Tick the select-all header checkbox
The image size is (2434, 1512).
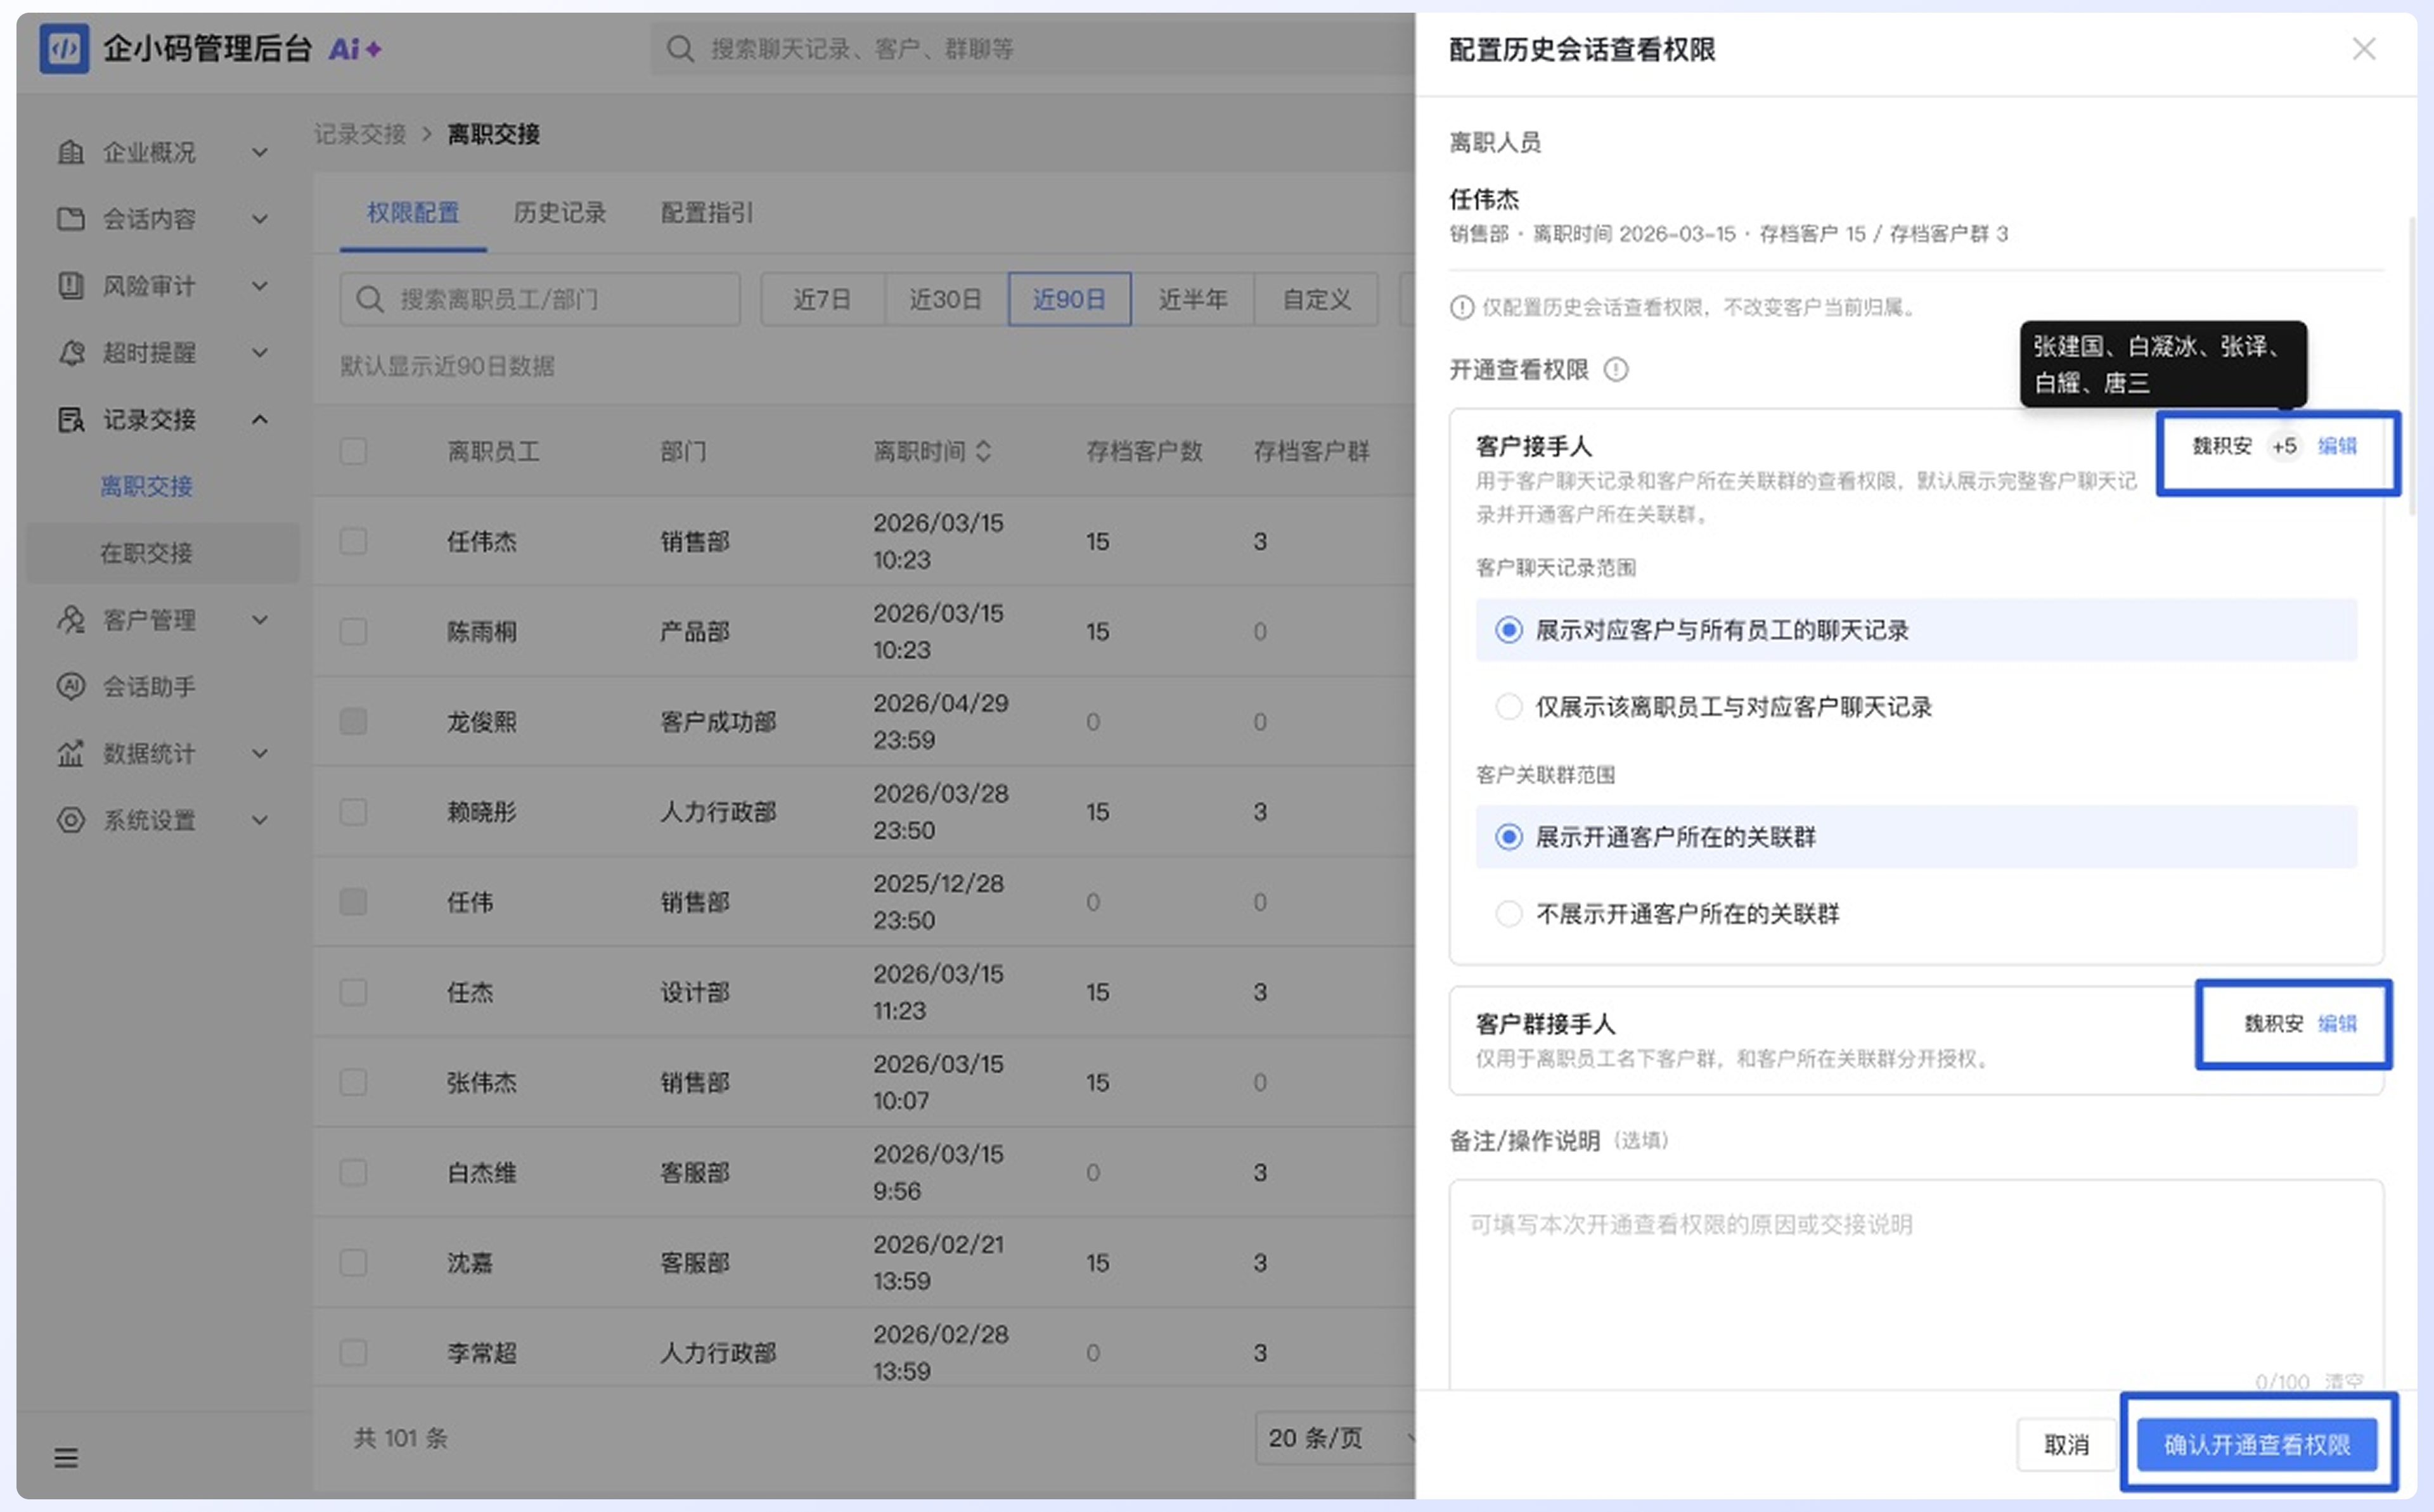tap(353, 452)
